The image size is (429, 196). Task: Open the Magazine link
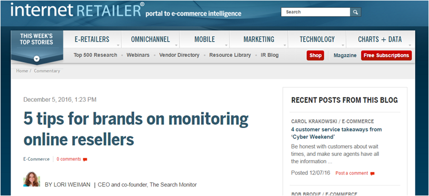click(345, 55)
